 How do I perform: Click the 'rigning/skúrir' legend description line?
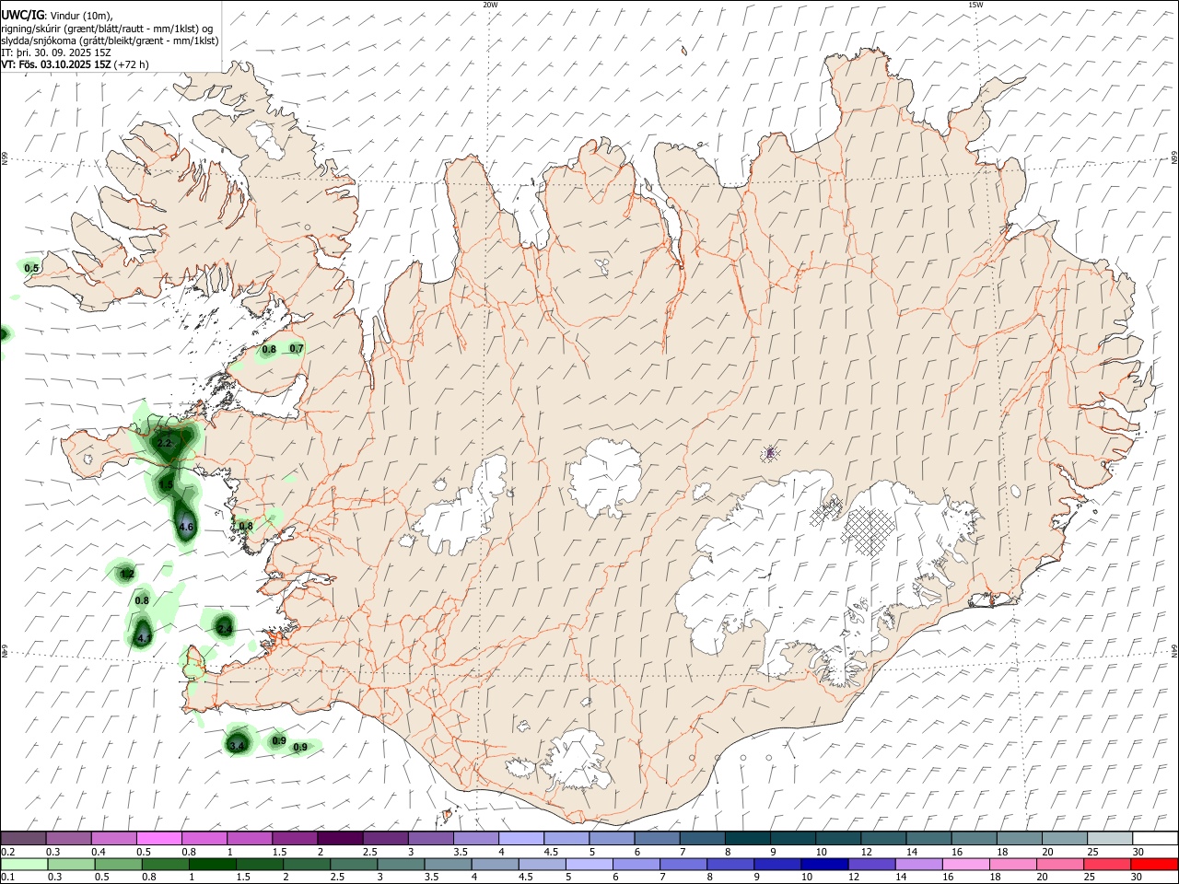point(107,29)
